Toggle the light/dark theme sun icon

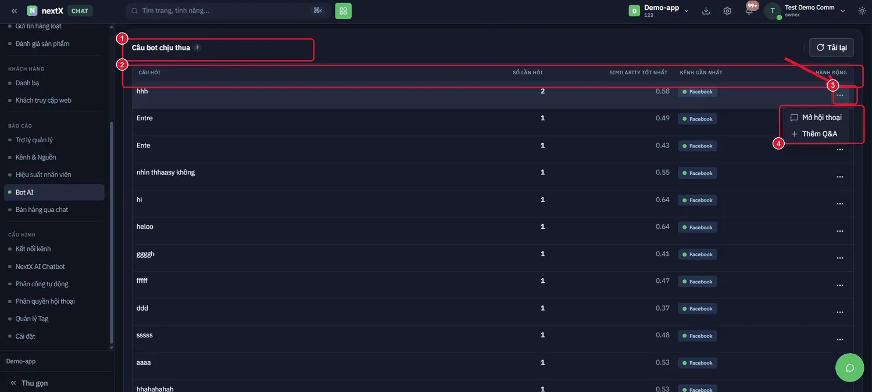click(862, 11)
